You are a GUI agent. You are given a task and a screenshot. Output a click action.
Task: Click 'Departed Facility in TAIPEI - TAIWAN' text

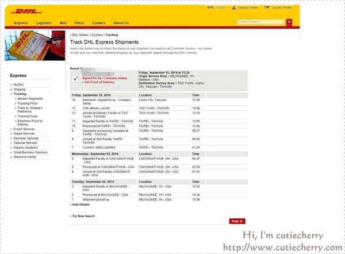(108, 121)
